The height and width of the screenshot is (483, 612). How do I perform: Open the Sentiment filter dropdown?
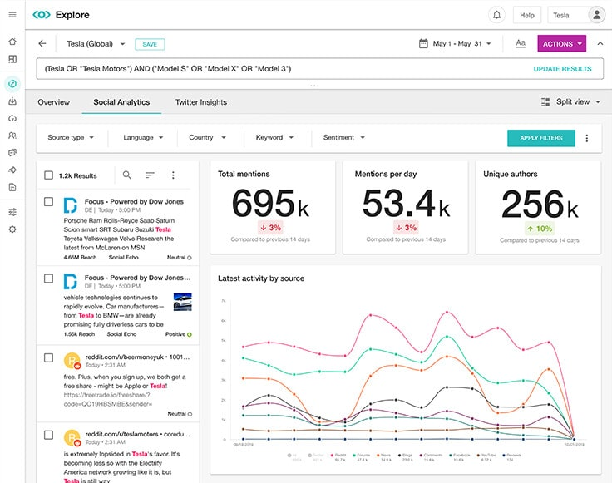[343, 137]
